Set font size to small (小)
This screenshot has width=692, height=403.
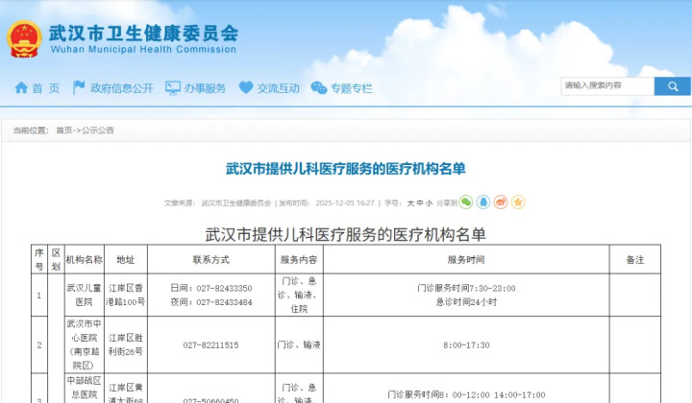tap(429, 203)
